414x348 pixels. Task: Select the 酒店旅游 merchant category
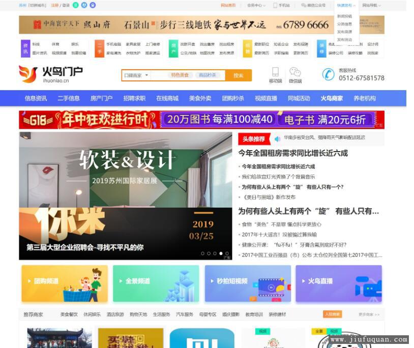coord(115,314)
